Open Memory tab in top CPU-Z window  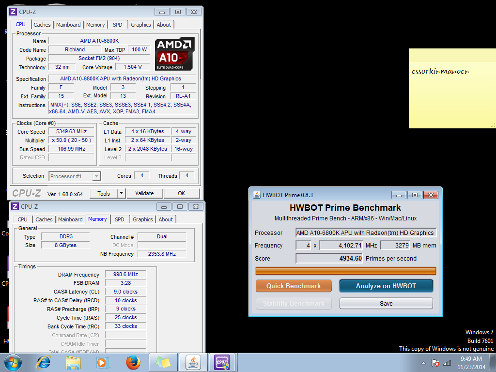95,25
